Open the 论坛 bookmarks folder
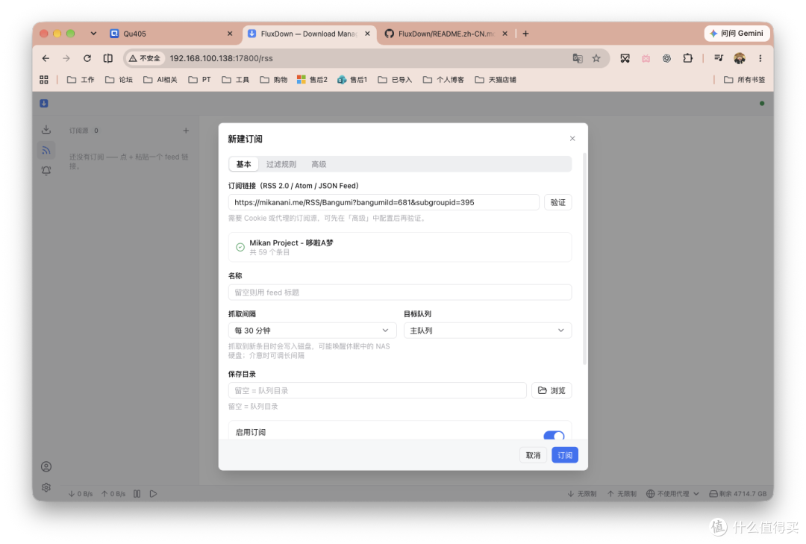The width and height of the screenshot is (806, 544). (119, 80)
